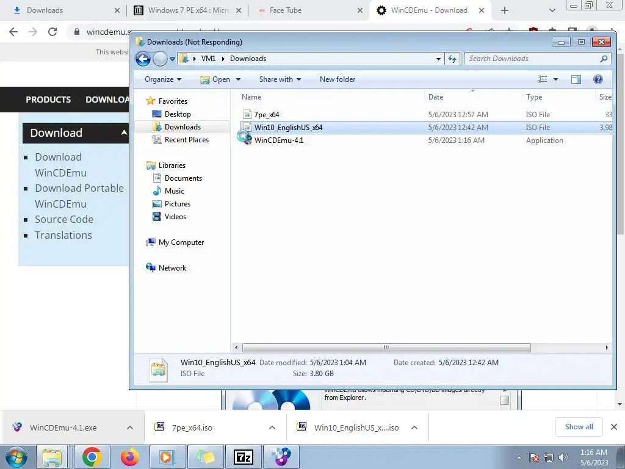
Task: Click Chrome back navigation arrow
Action: click(x=13, y=32)
